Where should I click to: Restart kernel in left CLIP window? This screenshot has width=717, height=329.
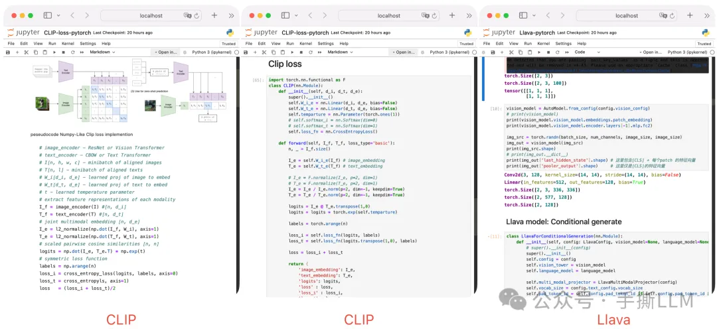[73, 52]
